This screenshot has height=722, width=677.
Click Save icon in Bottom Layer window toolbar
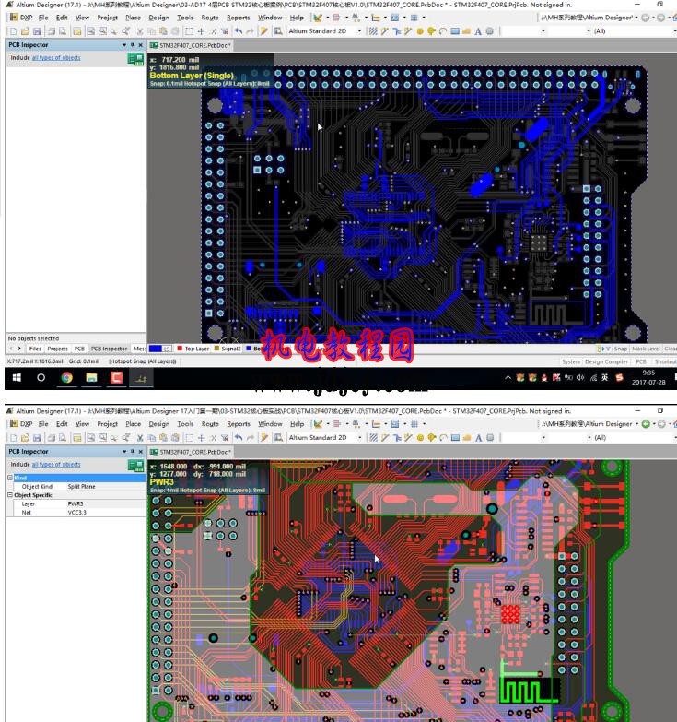[37, 31]
